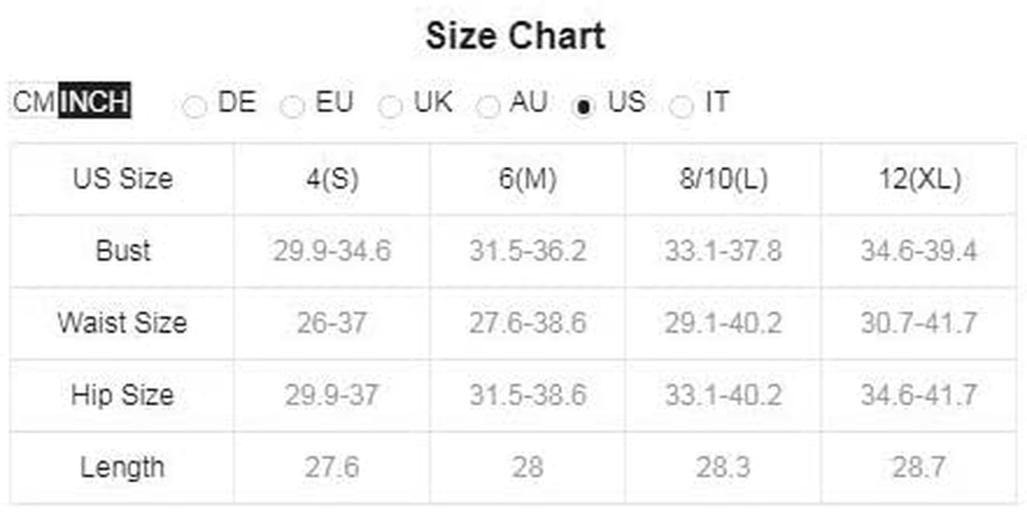Viewport: 1027px width, 512px height.
Task: Select the 12(XL) column header
Action: tap(919, 178)
